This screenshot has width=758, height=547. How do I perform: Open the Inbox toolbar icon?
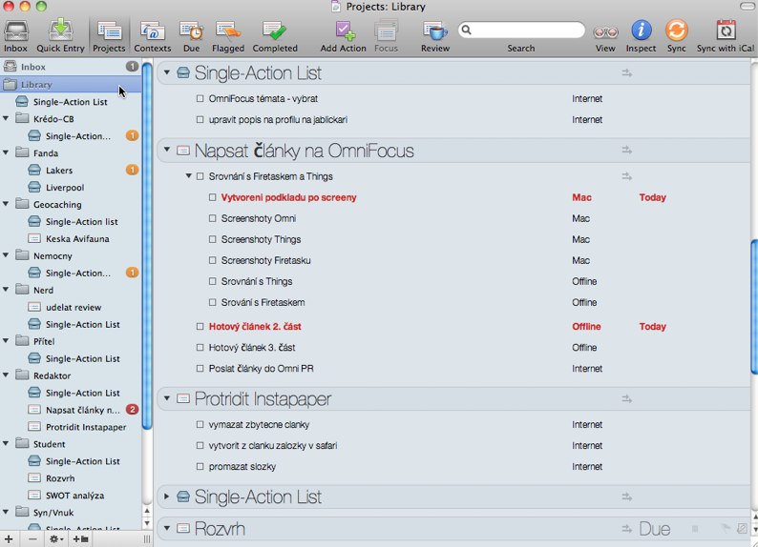point(16,36)
